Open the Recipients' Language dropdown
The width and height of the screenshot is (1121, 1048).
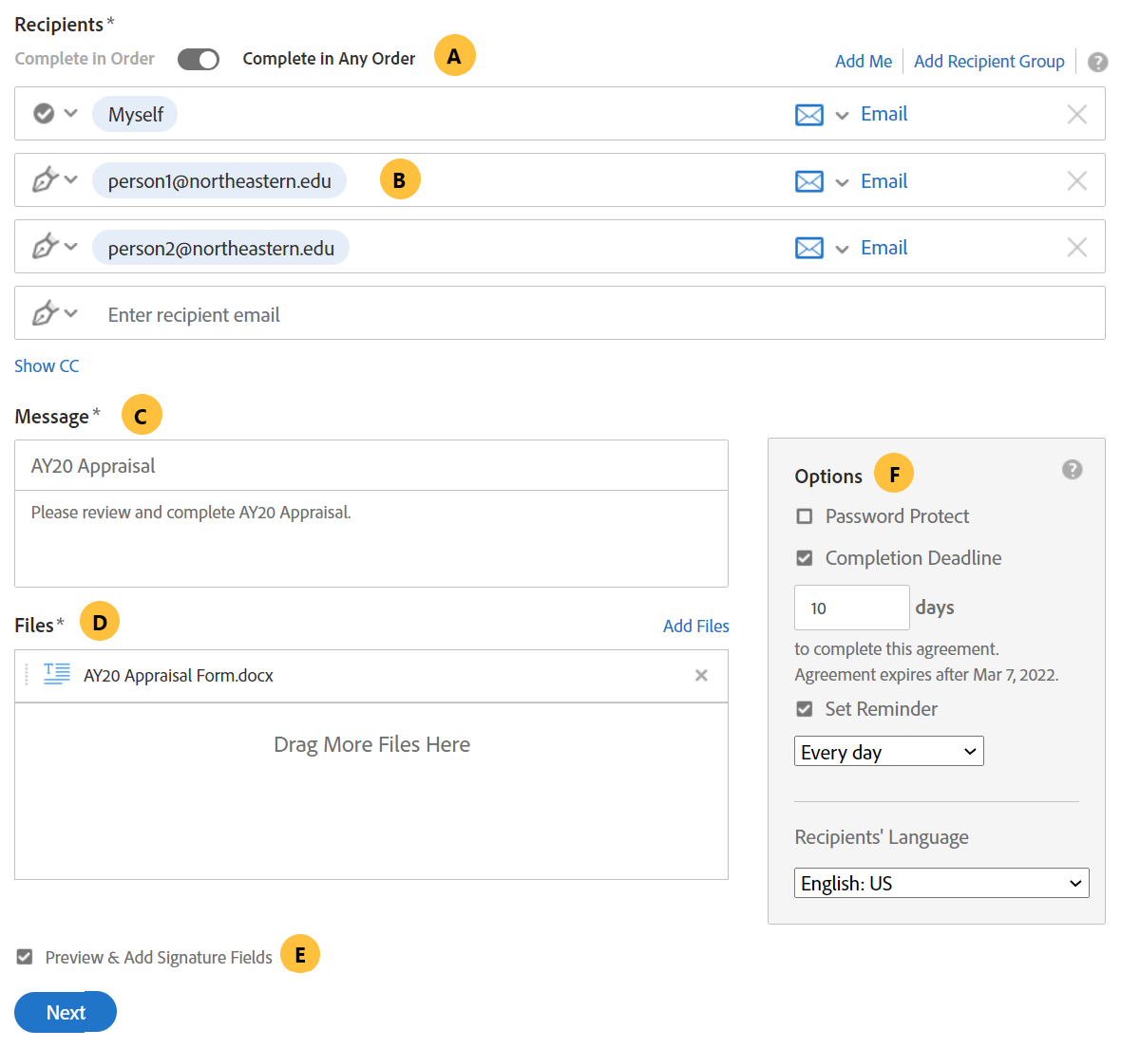pos(940,883)
